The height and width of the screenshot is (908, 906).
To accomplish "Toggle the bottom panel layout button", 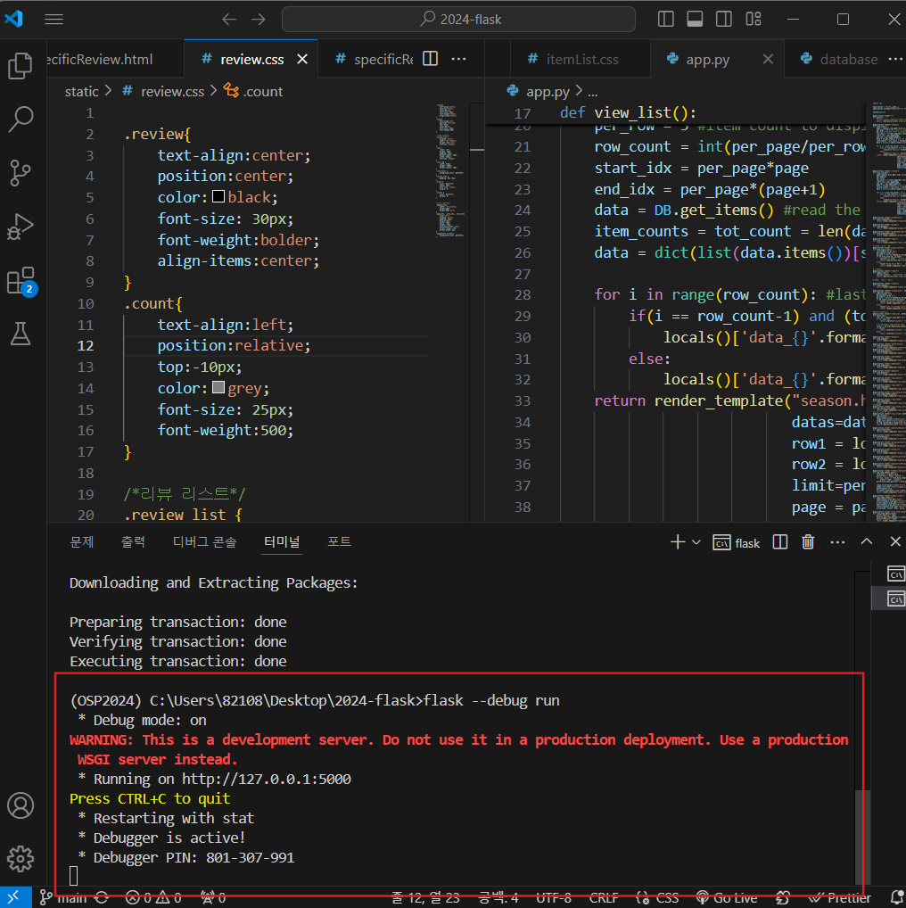I will [695, 19].
